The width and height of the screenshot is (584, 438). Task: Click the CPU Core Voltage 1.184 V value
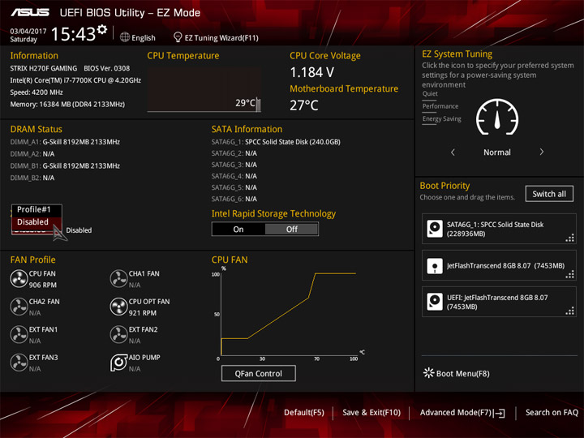(x=312, y=72)
